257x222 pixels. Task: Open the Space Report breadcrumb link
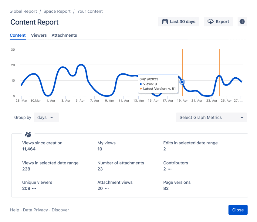click(x=57, y=11)
